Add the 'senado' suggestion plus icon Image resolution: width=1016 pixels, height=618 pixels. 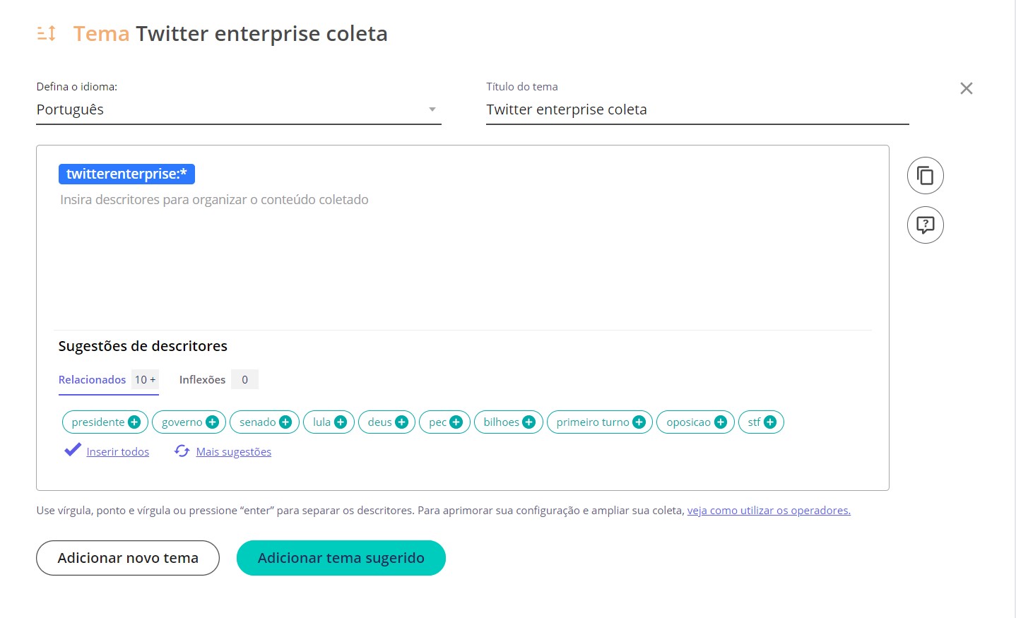285,422
